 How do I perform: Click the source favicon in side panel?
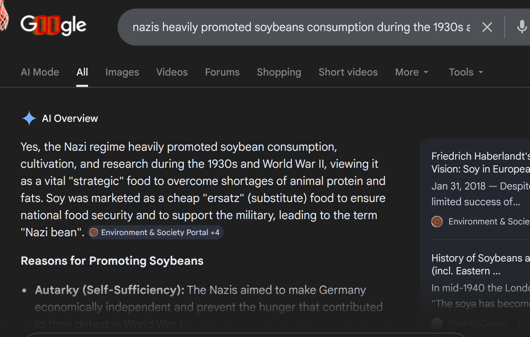click(437, 222)
